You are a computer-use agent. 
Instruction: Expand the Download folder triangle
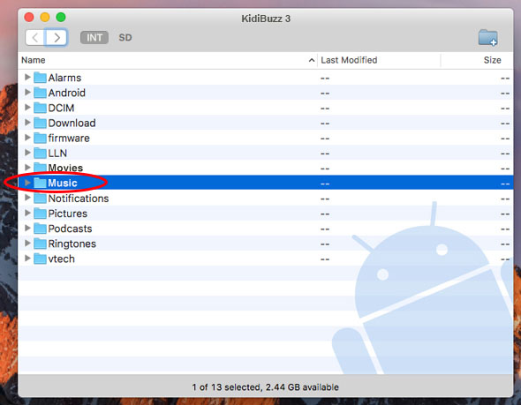point(27,123)
